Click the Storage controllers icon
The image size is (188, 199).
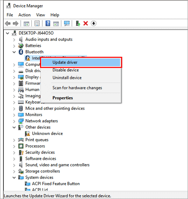coord(21,171)
